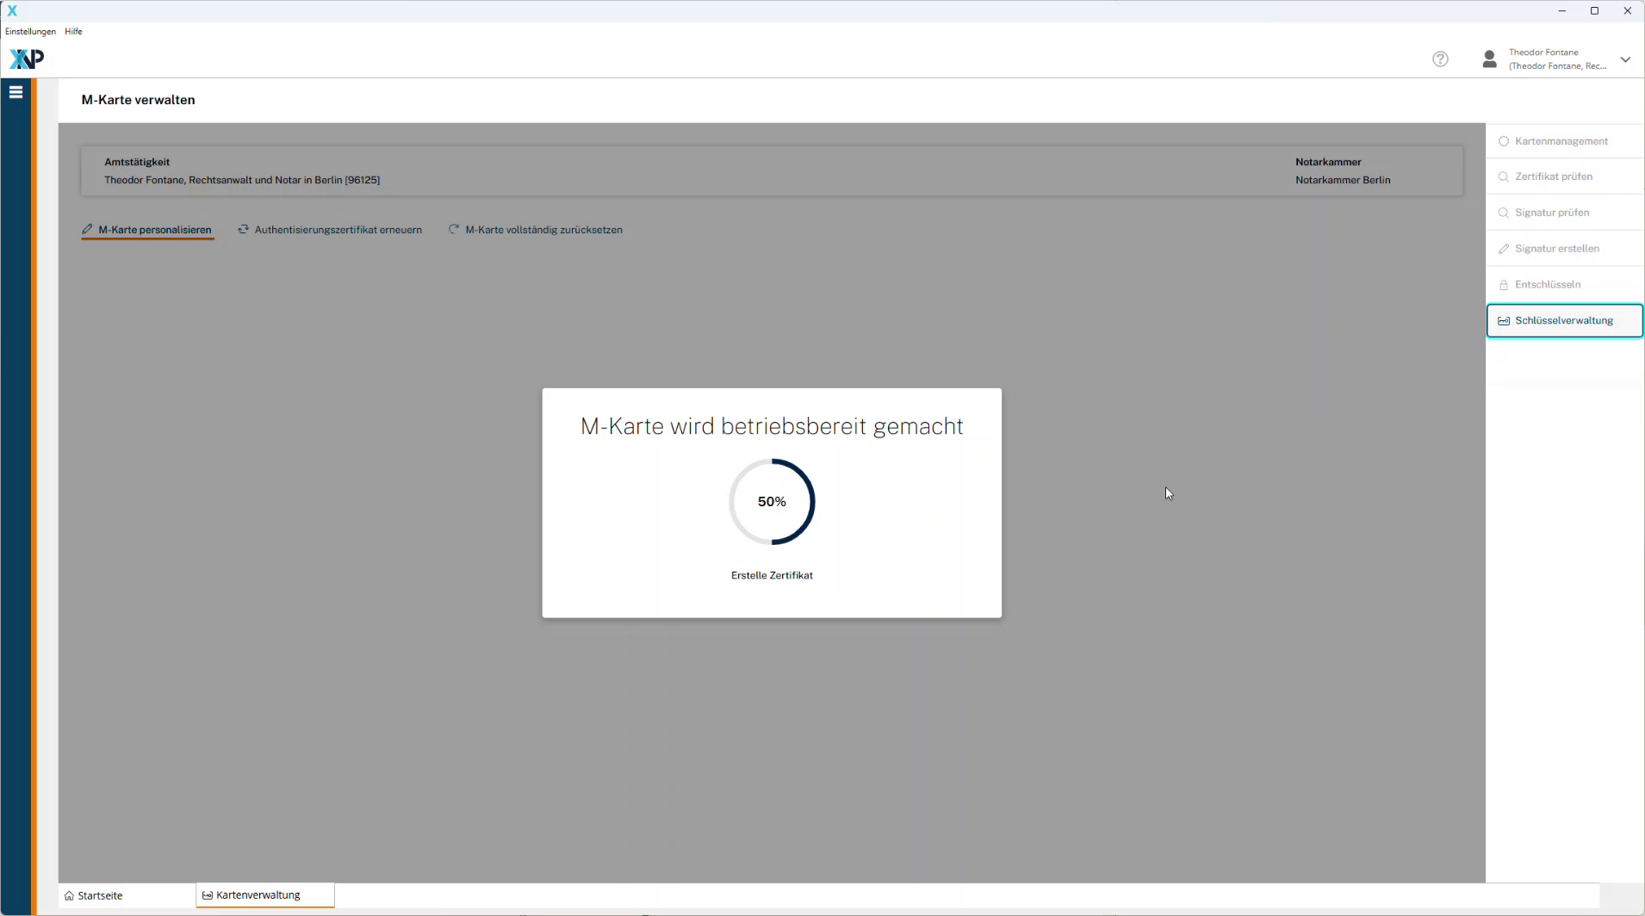Open Kartenmanagement in the side panel
1645x916 pixels.
pyautogui.click(x=1561, y=141)
